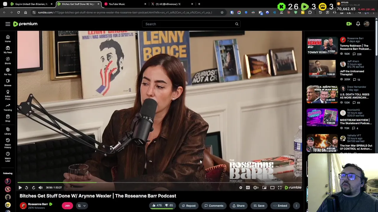378x212 pixels.
Task: Skip forward using the forward-skip icon
Action: coord(33,188)
